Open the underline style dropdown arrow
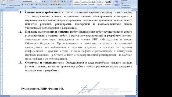The height and width of the screenshot is (97, 172). (29, 5)
